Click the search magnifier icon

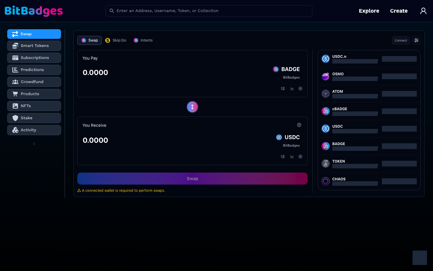pyautogui.click(x=112, y=11)
